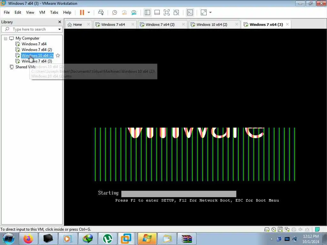Click the taskbar clock showing 12:12 PM
The width and height of the screenshot is (327, 245).
311,239
